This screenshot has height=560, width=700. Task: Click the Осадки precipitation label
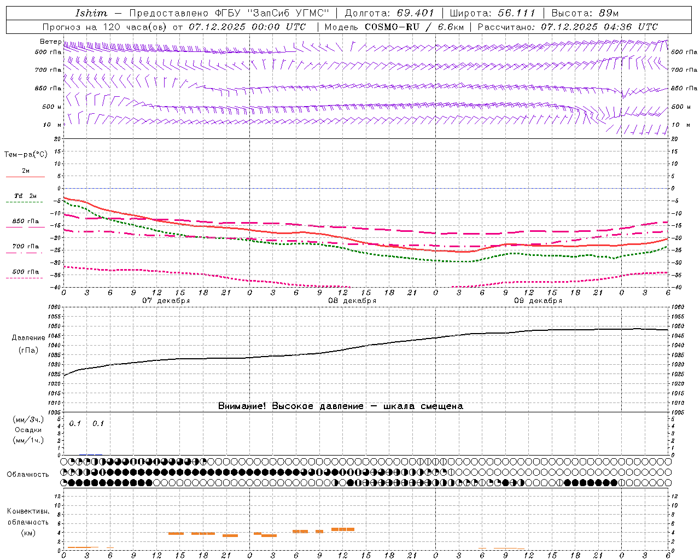[x=28, y=430]
